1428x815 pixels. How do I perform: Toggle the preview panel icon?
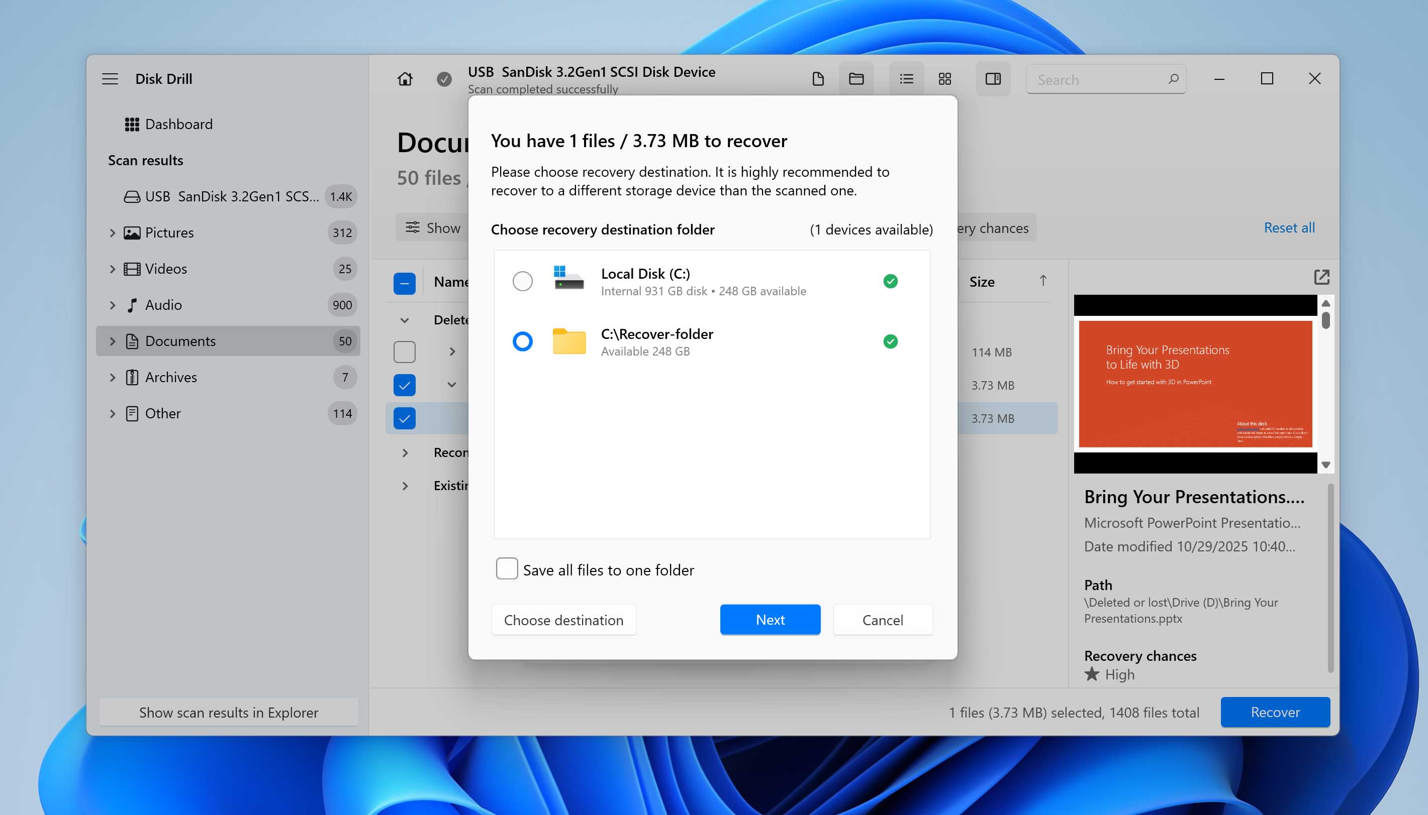coord(992,79)
